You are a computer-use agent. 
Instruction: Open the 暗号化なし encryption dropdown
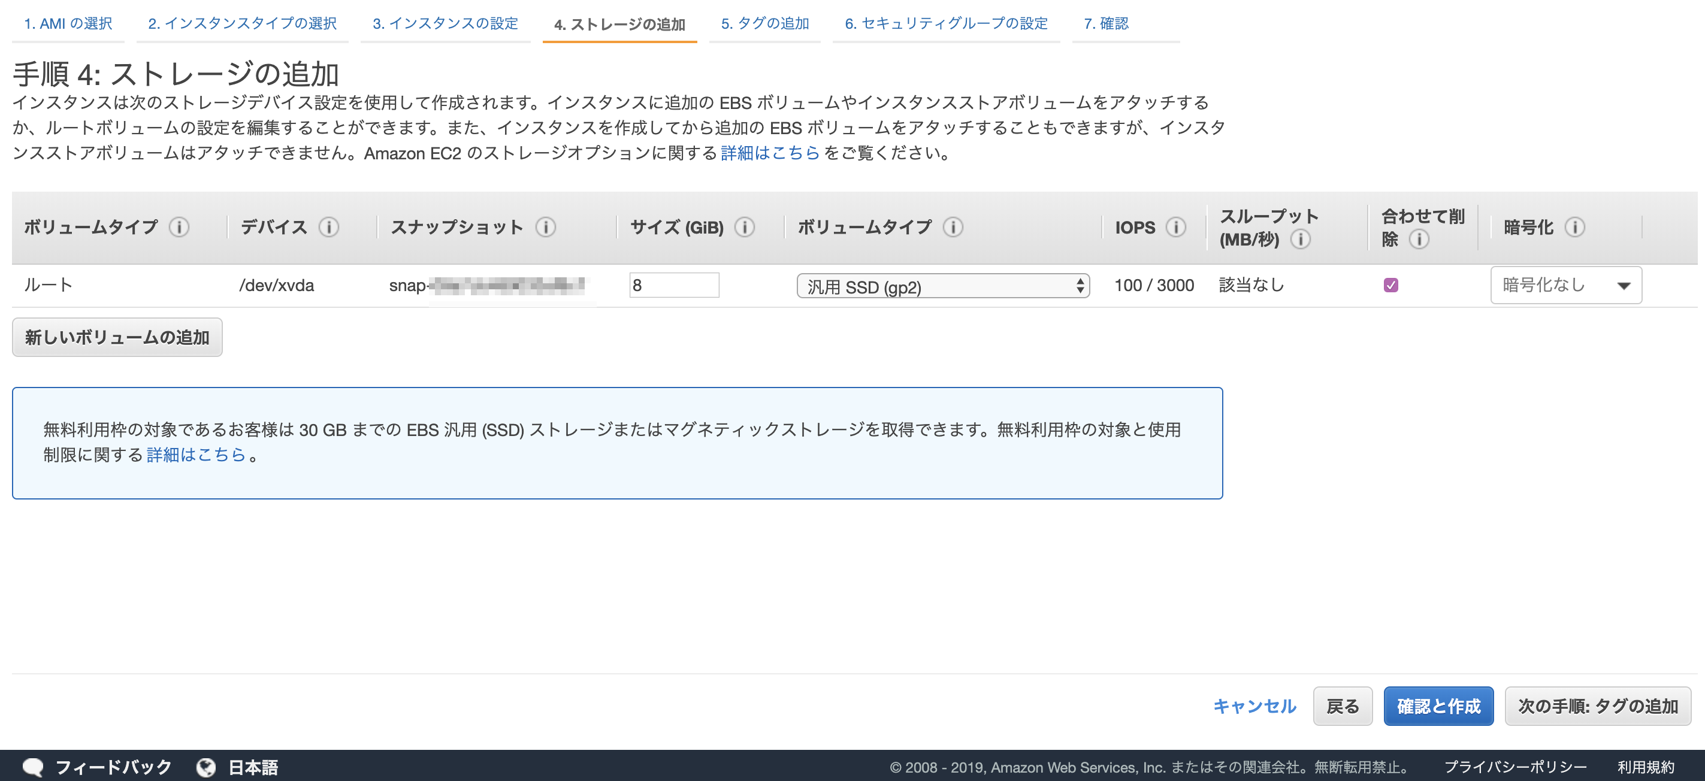(1565, 284)
